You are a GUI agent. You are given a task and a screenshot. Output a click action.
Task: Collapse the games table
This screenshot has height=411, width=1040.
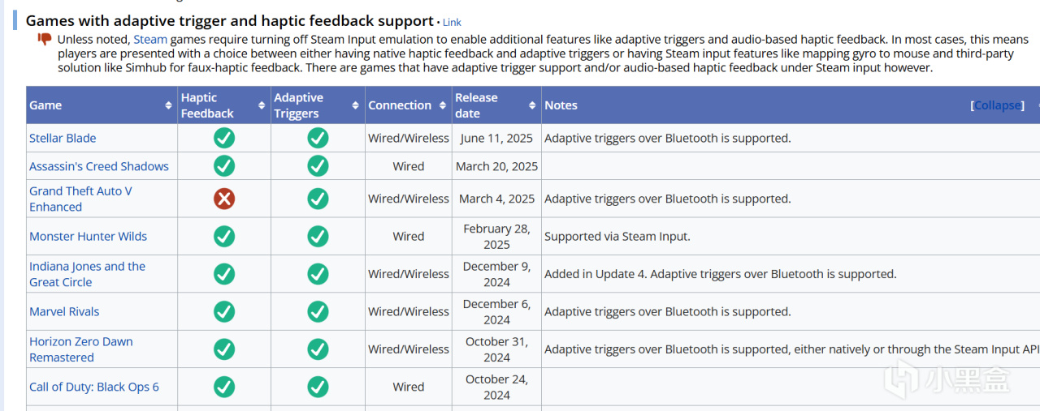[x=997, y=105]
